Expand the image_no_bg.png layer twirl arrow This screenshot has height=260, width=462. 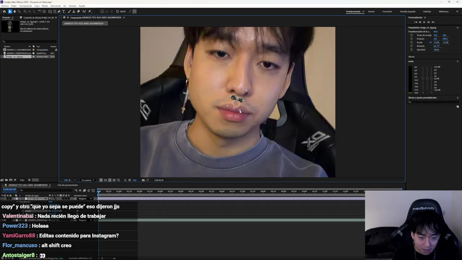pyautogui.click(x=14, y=199)
